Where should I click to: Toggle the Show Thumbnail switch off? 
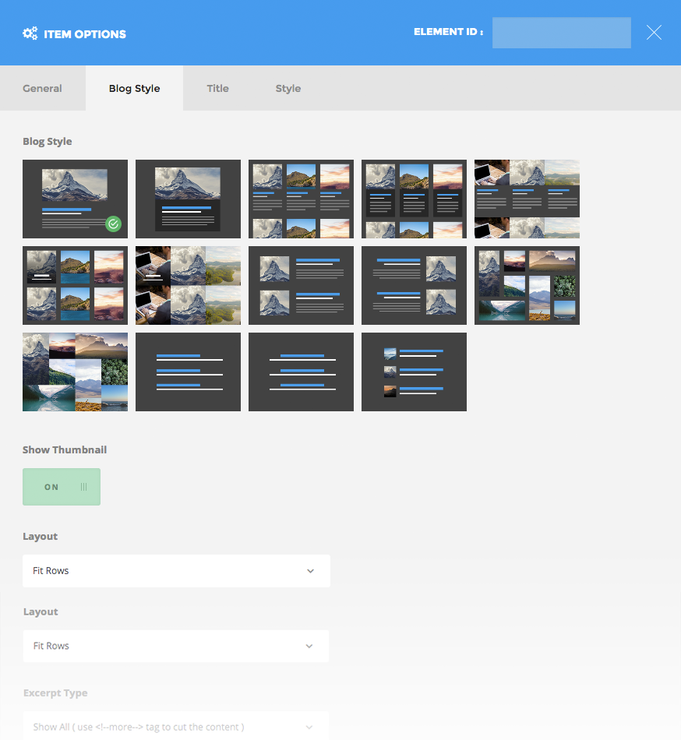62,487
